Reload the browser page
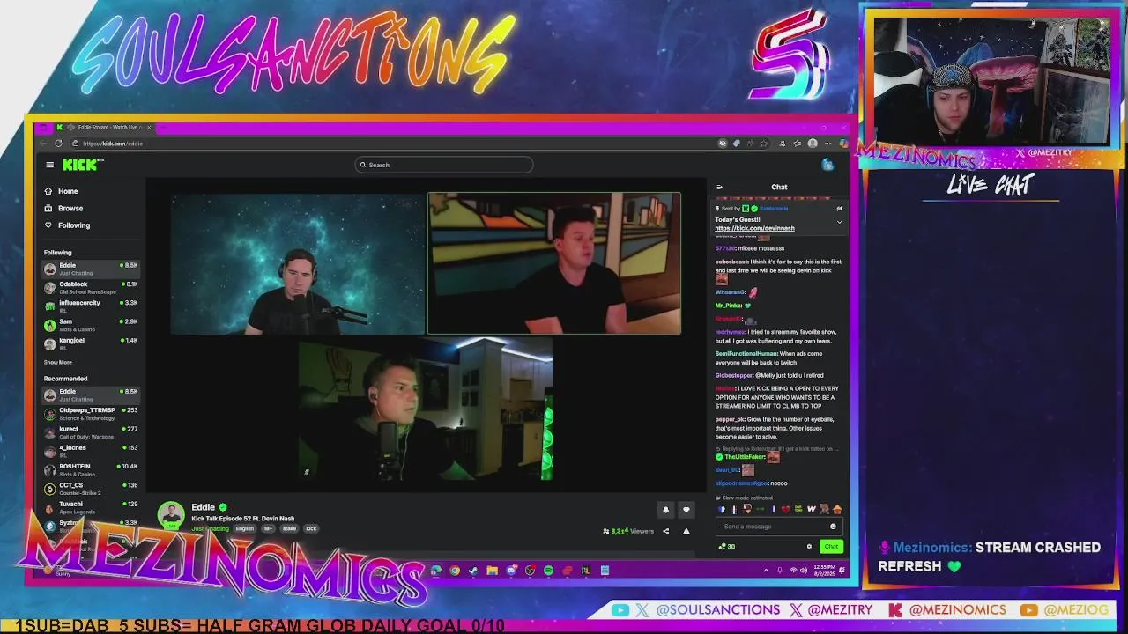The height and width of the screenshot is (634, 1128). 58,144
